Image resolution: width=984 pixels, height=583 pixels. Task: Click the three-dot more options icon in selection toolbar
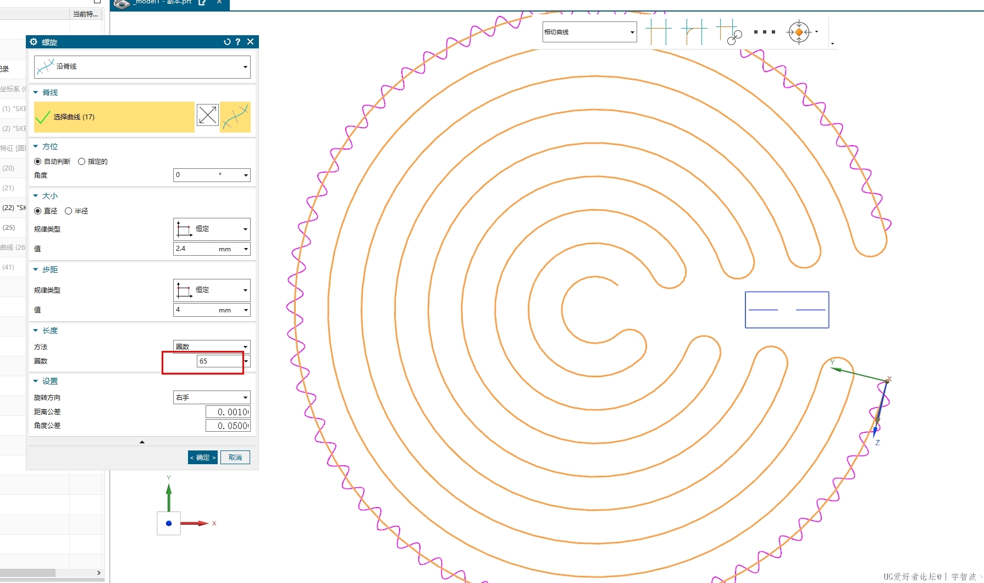click(765, 32)
